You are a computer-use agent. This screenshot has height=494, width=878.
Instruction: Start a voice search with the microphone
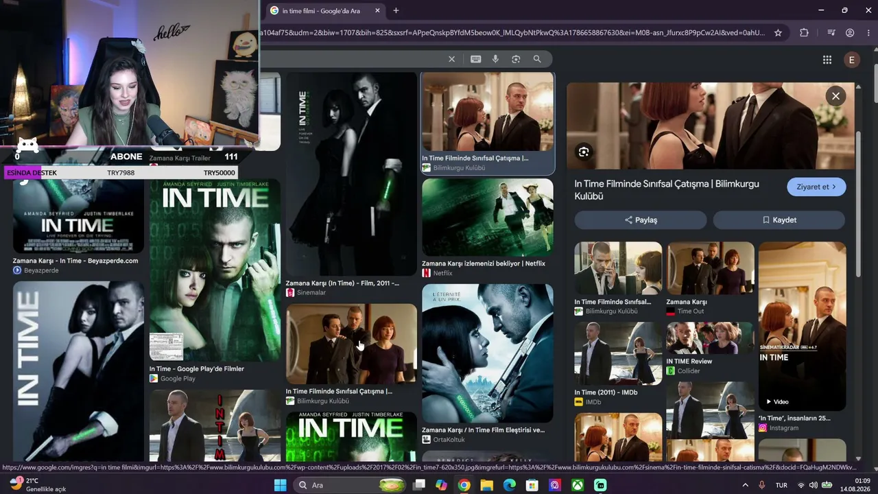pos(495,59)
